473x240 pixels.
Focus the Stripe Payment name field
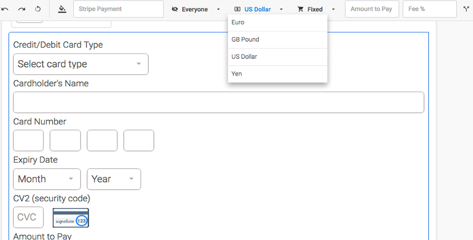click(119, 9)
